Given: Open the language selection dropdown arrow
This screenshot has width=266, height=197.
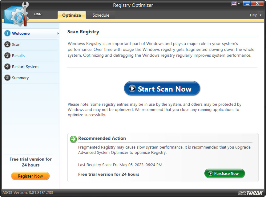Looking at the screenshot, I should tap(238, 3).
